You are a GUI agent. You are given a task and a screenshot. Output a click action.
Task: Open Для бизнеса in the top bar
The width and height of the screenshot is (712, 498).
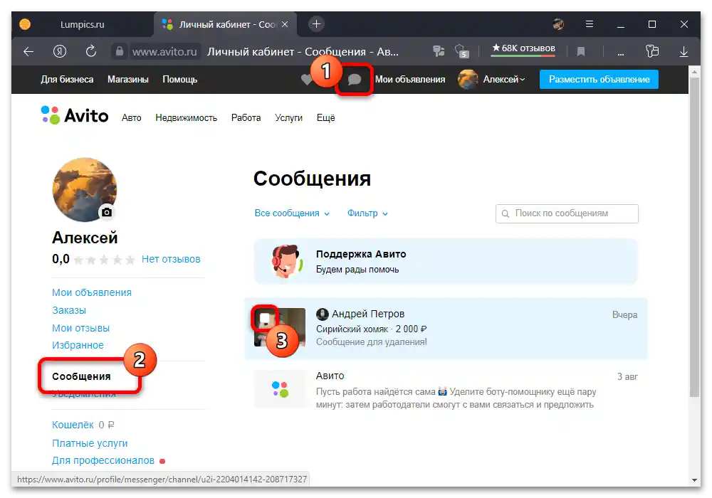[67, 80]
